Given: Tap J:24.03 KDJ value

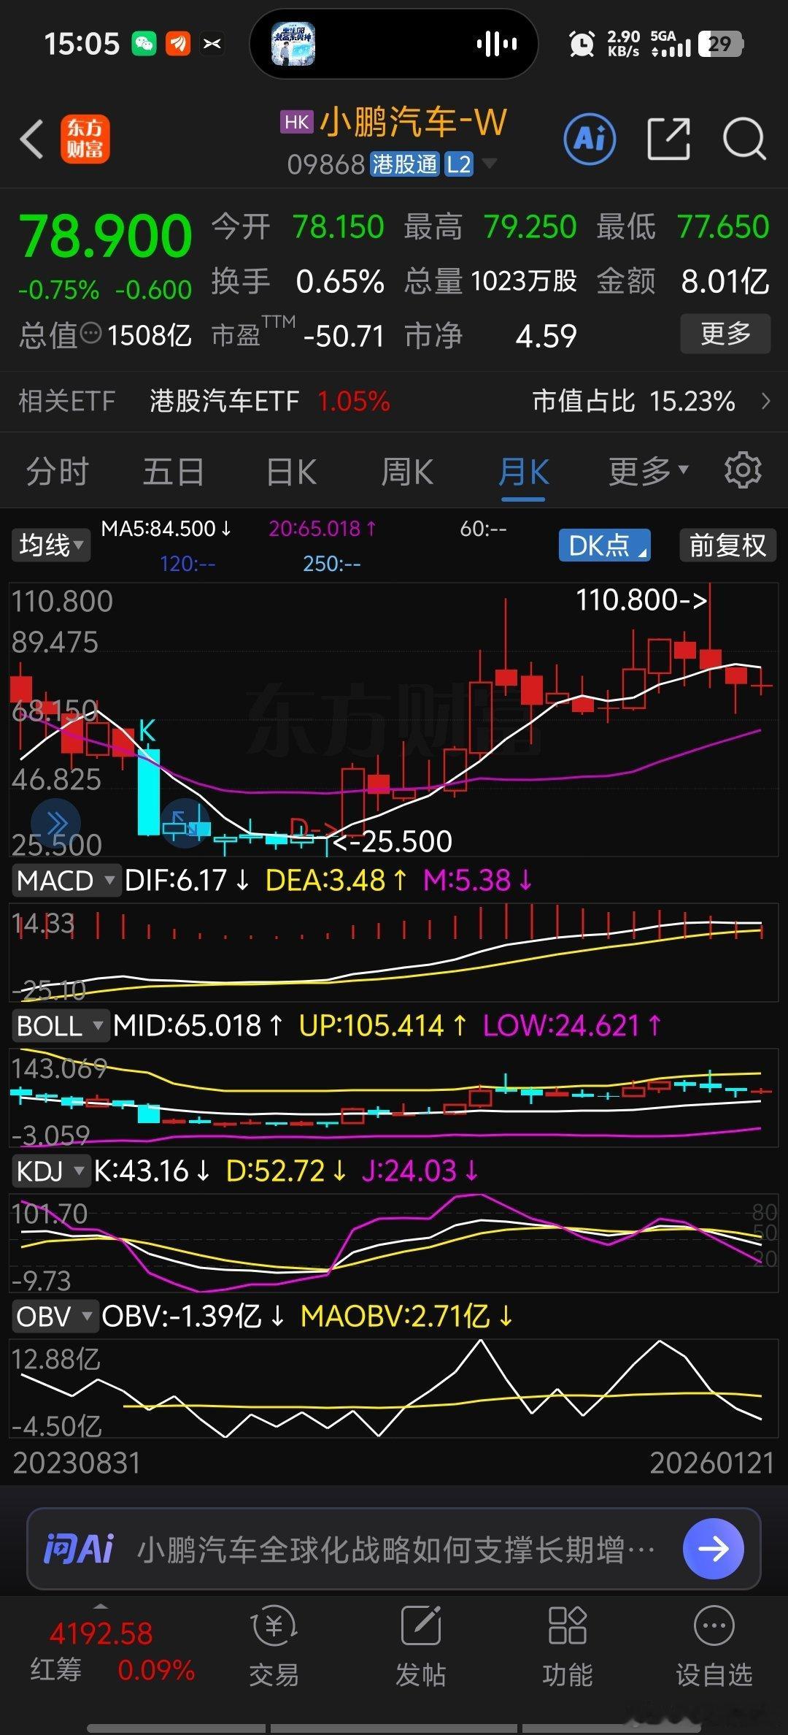Looking at the screenshot, I should tap(420, 1171).
